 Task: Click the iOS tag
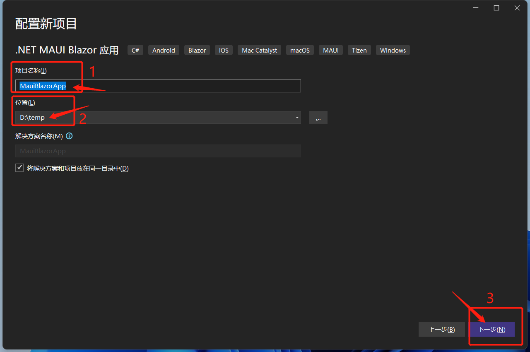224,51
